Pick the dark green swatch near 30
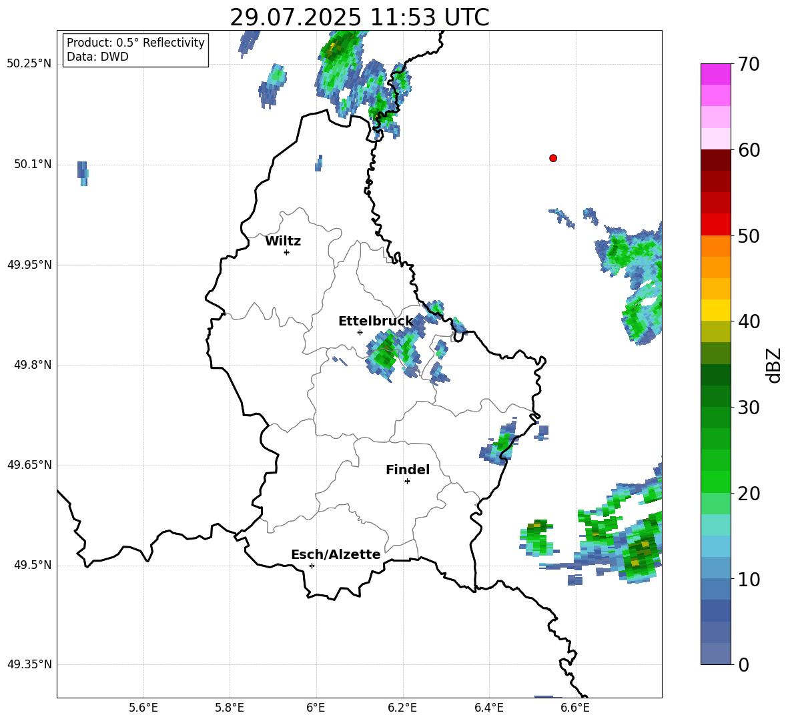The height and width of the screenshot is (721, 790). [715, 396]
